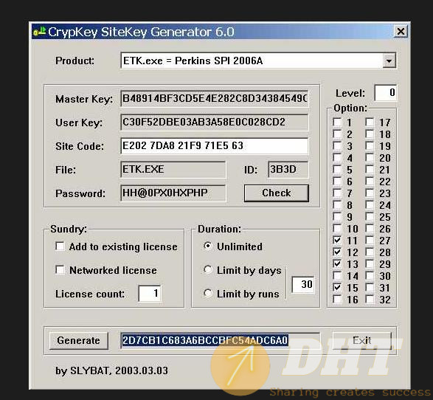This screenshot has height=400, width=433.
Task: Check Option 32 checkbox
Action: (x=370, y=299)
